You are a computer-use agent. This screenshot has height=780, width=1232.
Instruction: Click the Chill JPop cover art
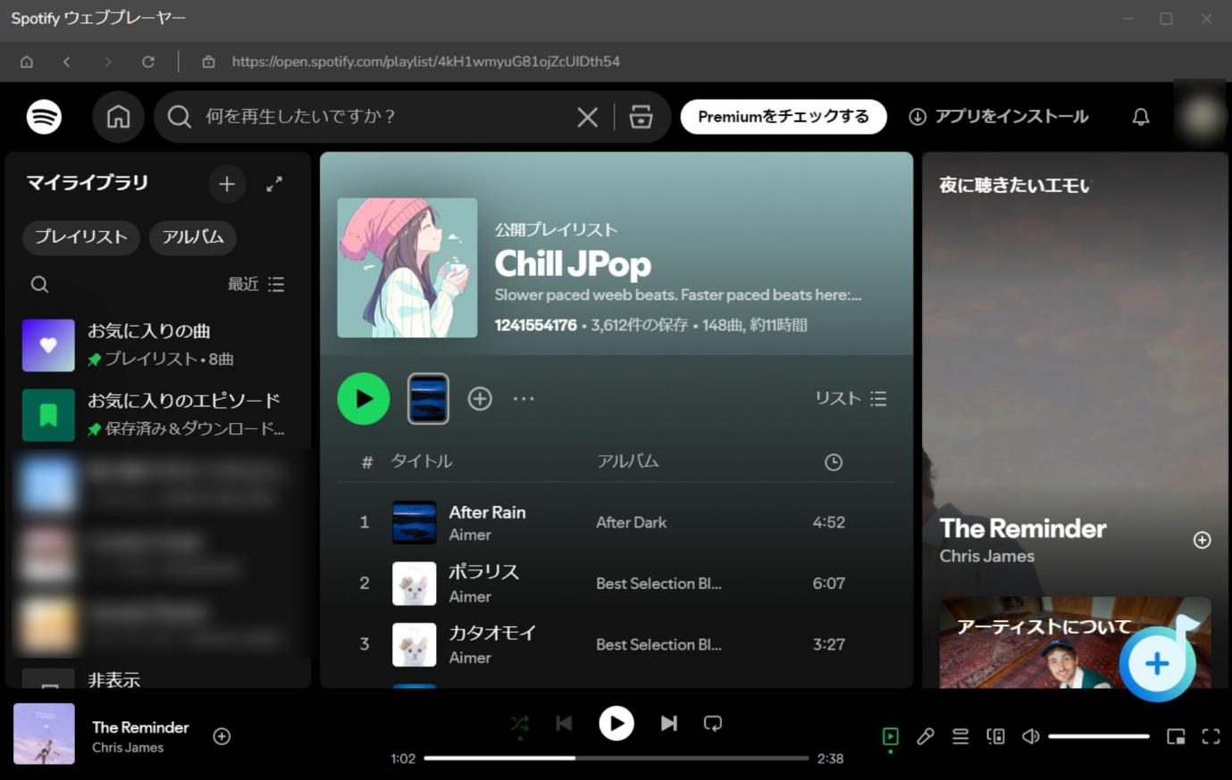pyautogui.click(x=407, y=268)
